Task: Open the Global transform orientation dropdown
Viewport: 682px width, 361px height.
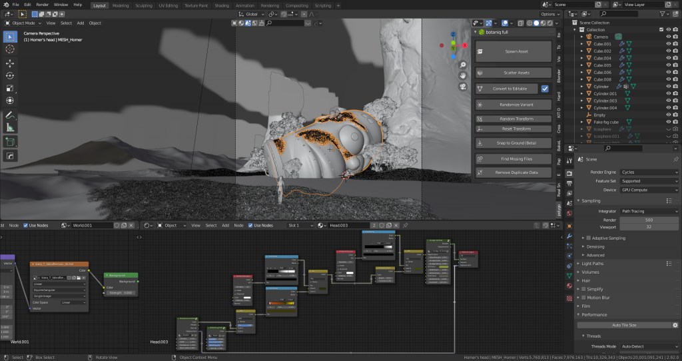Action: point(251,14)
